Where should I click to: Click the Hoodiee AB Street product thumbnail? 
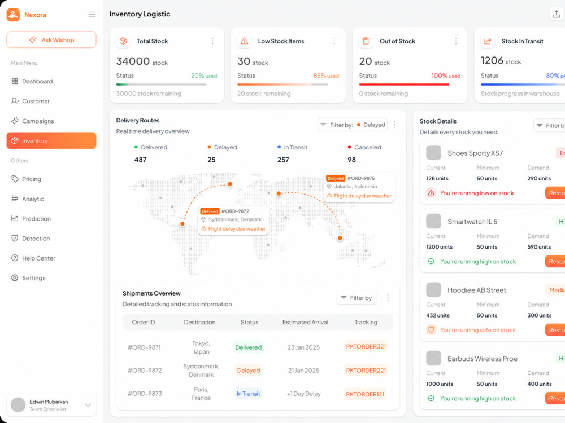point(433,289)
